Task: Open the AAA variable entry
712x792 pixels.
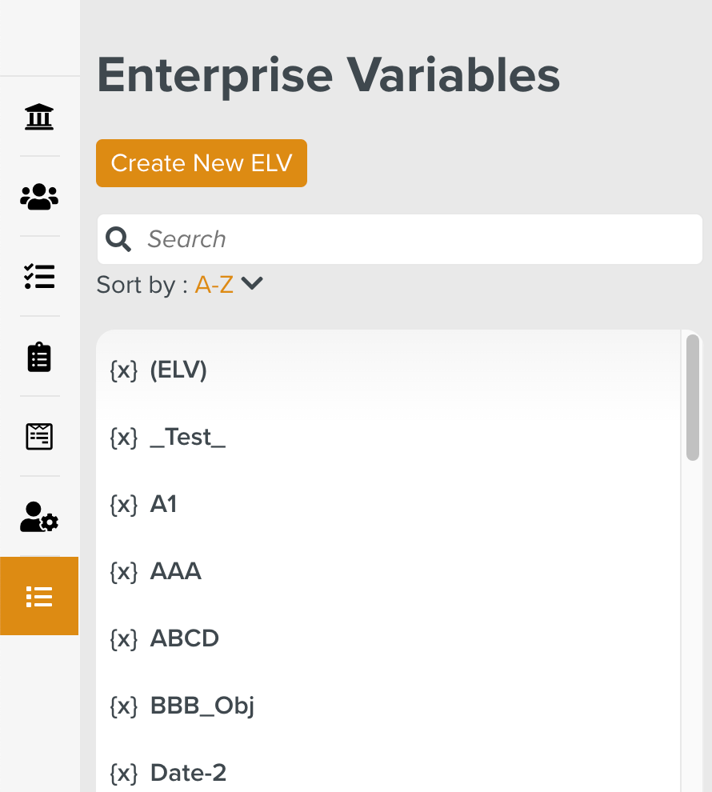Action: (x=176, y=572)
